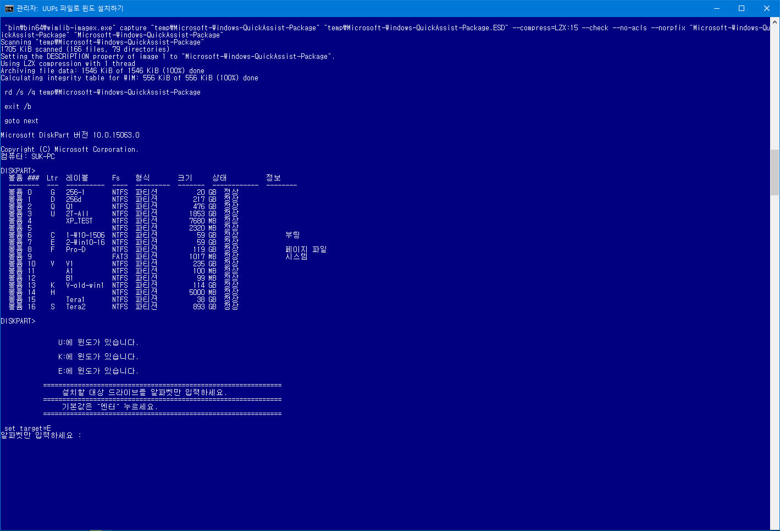Image resolution: width=780 pixels, height=531 pixels.
Task: Close the administrator console window
Action: tap(767, 8)
